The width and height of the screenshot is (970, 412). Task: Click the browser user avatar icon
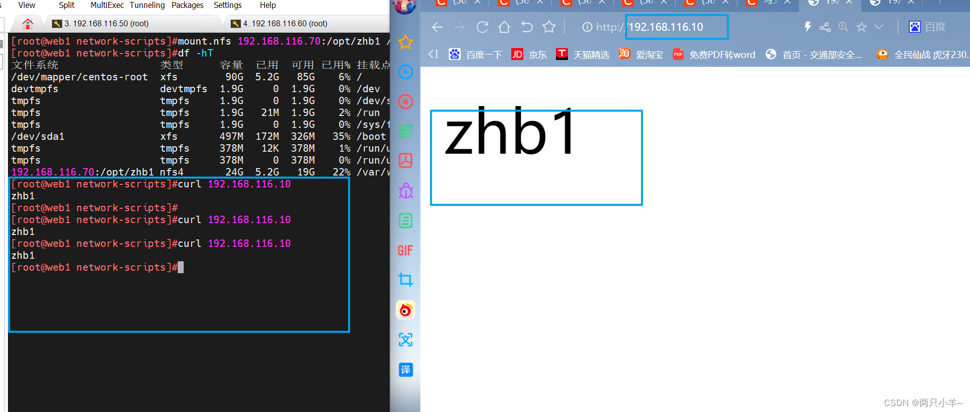pos(405,6)
